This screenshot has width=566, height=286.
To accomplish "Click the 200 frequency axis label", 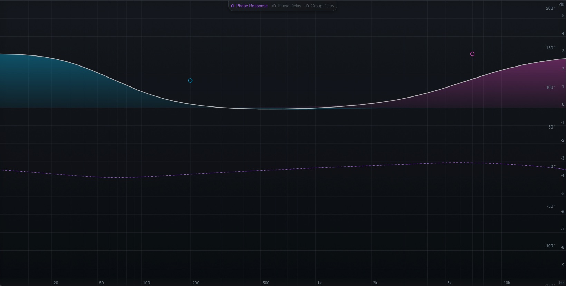I will pyautogui.click(x=196, y=283).
